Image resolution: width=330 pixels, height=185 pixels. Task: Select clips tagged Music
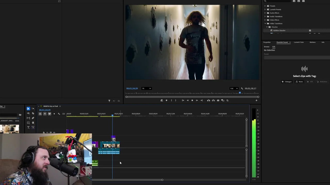click(299, 82)
